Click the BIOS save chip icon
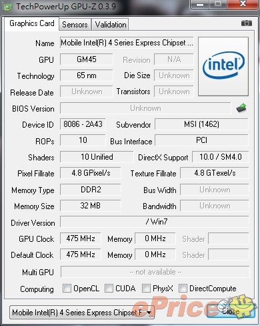This screenshot has width=260, height=326. 241,108
